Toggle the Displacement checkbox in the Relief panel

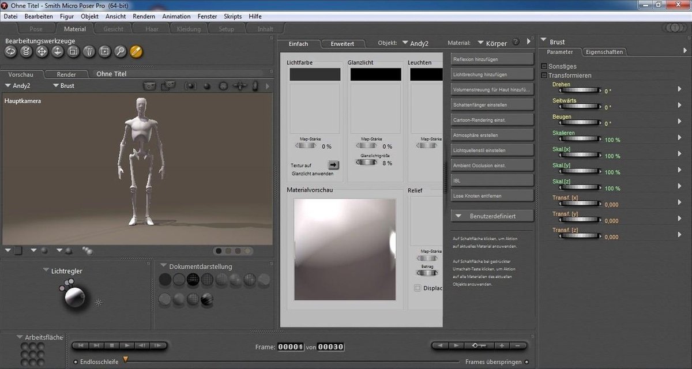(x=416, y=288)
